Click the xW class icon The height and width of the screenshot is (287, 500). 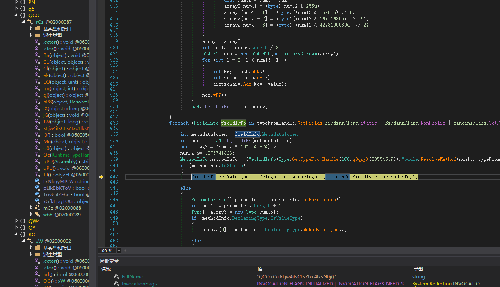(30, 241)
